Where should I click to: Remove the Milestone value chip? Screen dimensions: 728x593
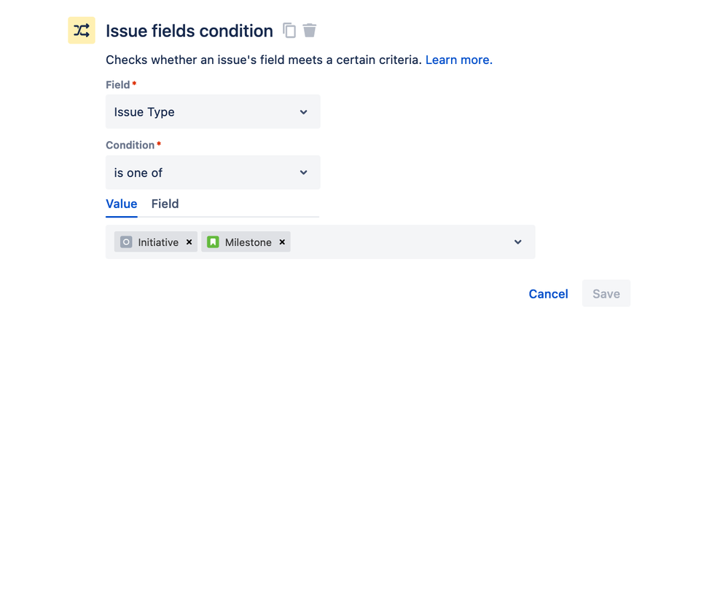click(x=282, y=242)
